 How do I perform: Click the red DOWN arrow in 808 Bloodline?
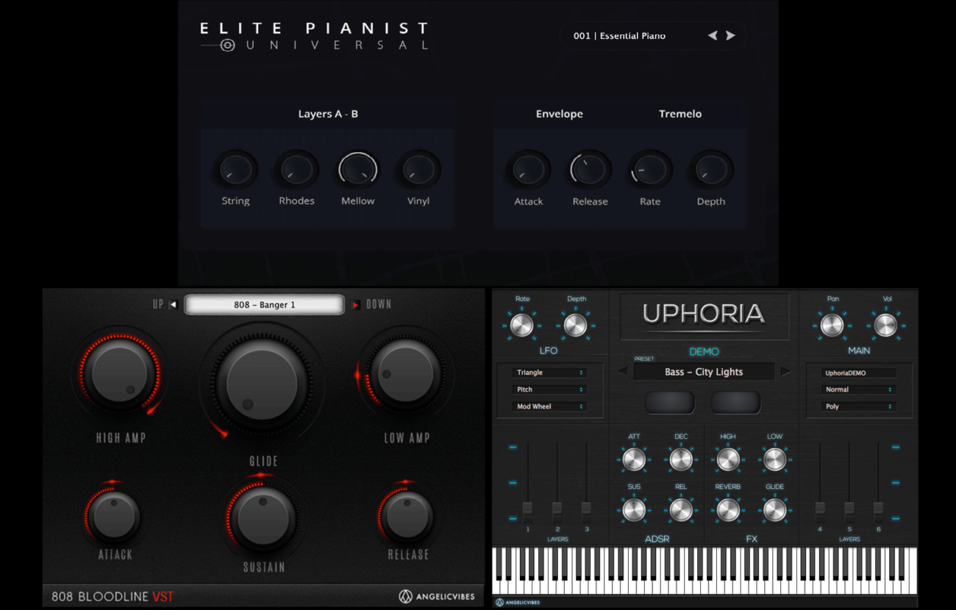pos(356,304)
